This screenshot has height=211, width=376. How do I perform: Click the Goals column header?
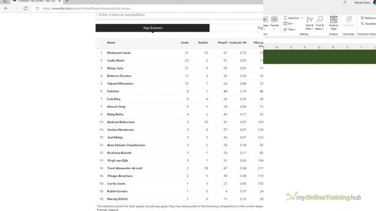[184, 43]
